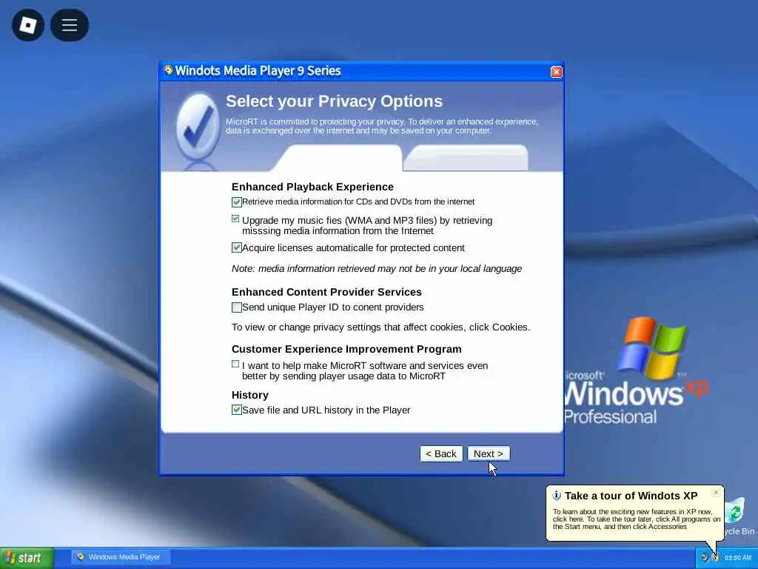The image size is (758, 569).
Task: Switch to the second gray tab
Action: click(x=466, y=158)
